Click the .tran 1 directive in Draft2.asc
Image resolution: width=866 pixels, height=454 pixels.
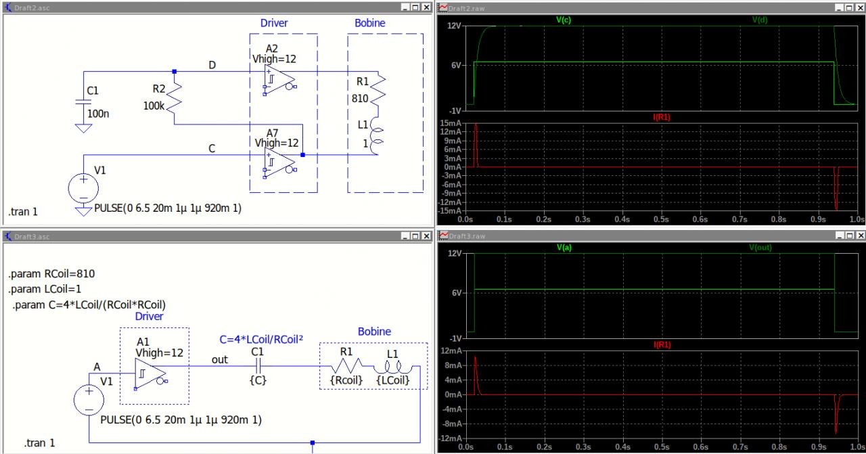pos(24,212)
